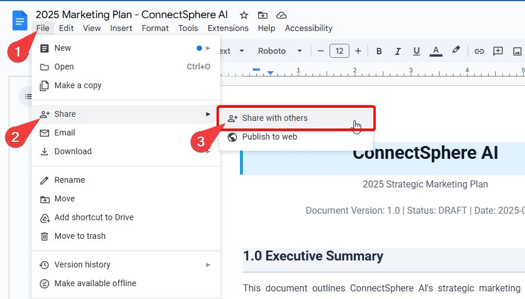
Task: Open the Roboto font dropdown
Action: point(280,51)
